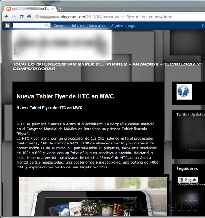Click the magnifier icon in Blogger search

click(x=47, y=25)
